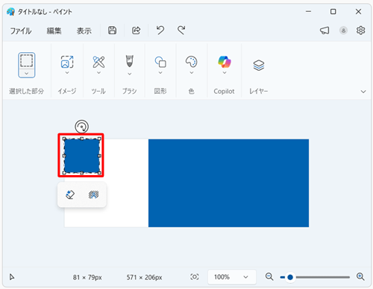The height and width of the screenshot is (289, 373).
Task: Expand the ツール dropdown chevron
Action: tap(98, 73)
